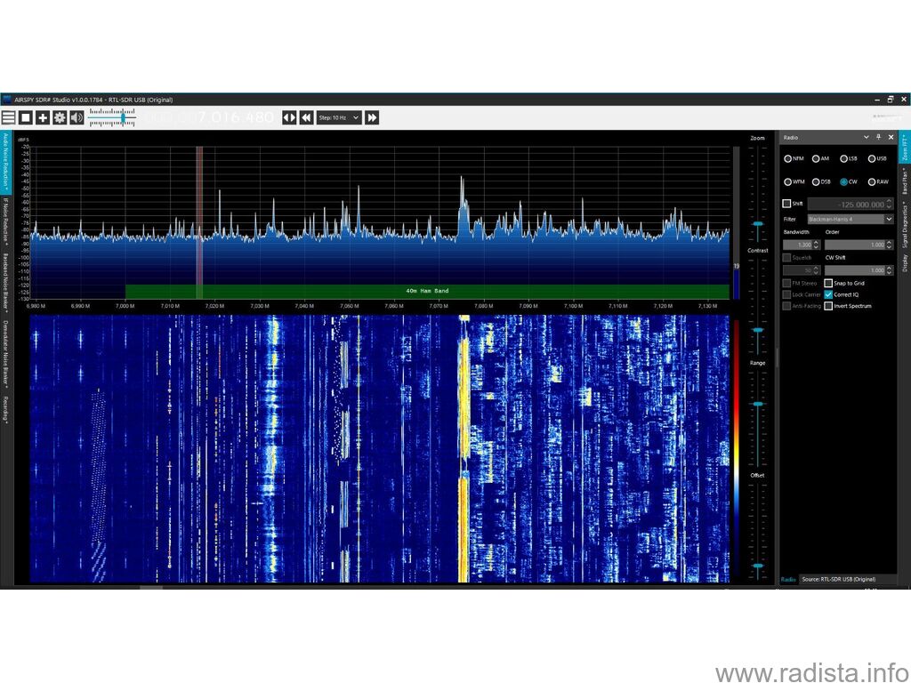This screenshot has height=683, width=911.
Task: Step frequency up with the fast-forward icon
Action: click(x=373, y=118)
